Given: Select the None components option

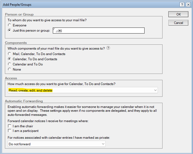Looking at the screenshot, I should [x=10, y=70].
